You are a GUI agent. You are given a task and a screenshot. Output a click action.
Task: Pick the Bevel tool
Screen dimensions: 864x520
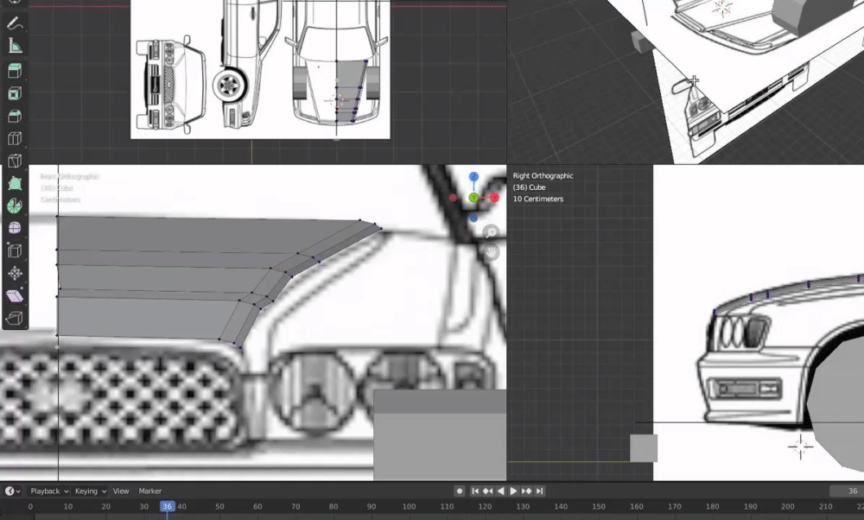click(x=15, y=117)
